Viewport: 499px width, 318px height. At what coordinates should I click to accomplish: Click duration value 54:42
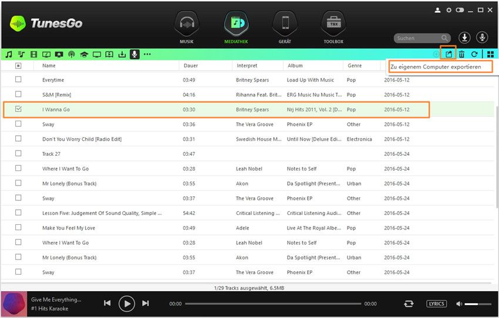[189, 213]
